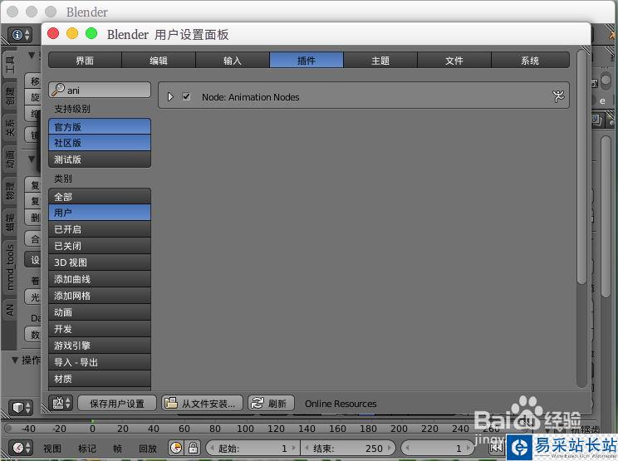618x461 pixels.
Task: Toggle the preview range clock icon in timeline
Action: pyautogui.click(x=176, y=448)
